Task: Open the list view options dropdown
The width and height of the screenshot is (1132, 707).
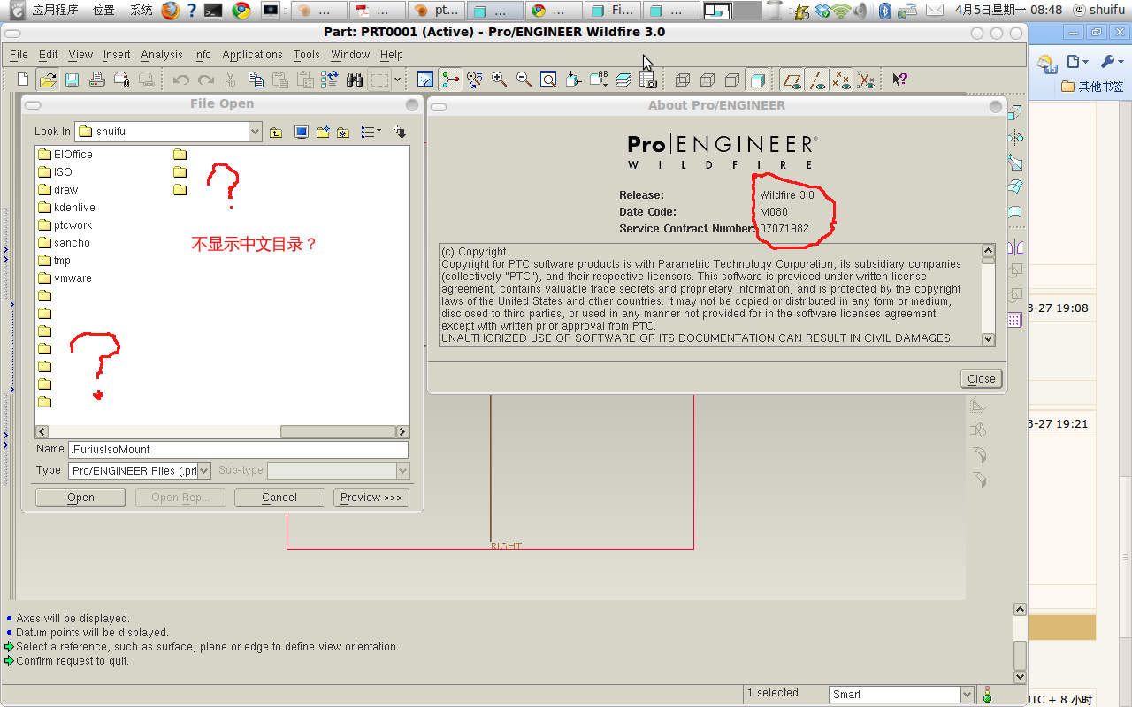Action: click(x=370, y=133)
